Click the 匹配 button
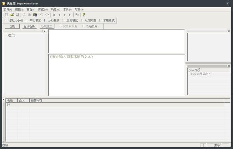 (x=12, y=26)
